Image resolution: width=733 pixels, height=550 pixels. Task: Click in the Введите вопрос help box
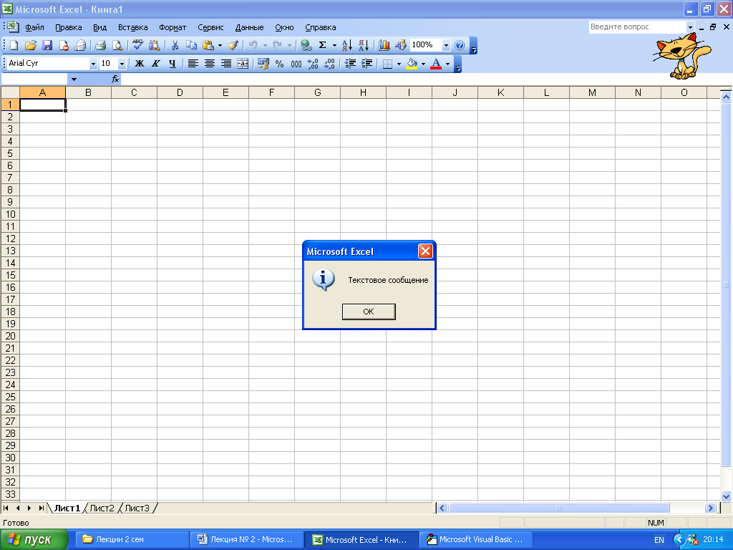pos(636,27)
